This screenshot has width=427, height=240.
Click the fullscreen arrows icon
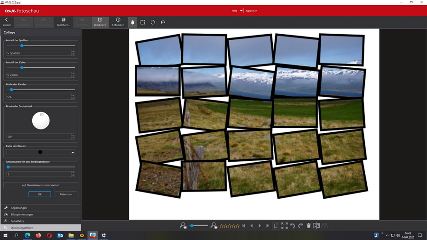pos(284,226)
